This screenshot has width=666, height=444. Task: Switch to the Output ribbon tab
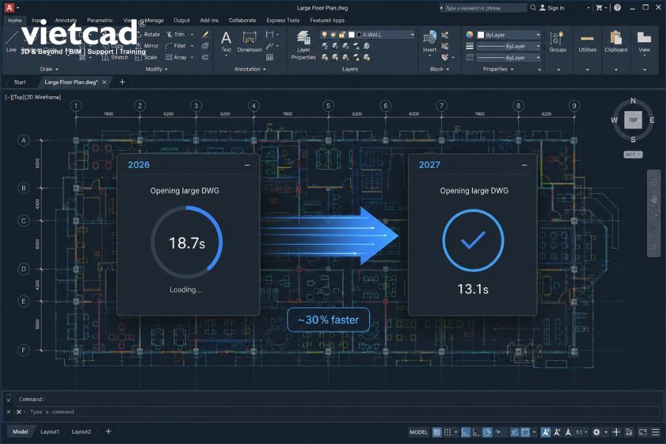point(181,21)
